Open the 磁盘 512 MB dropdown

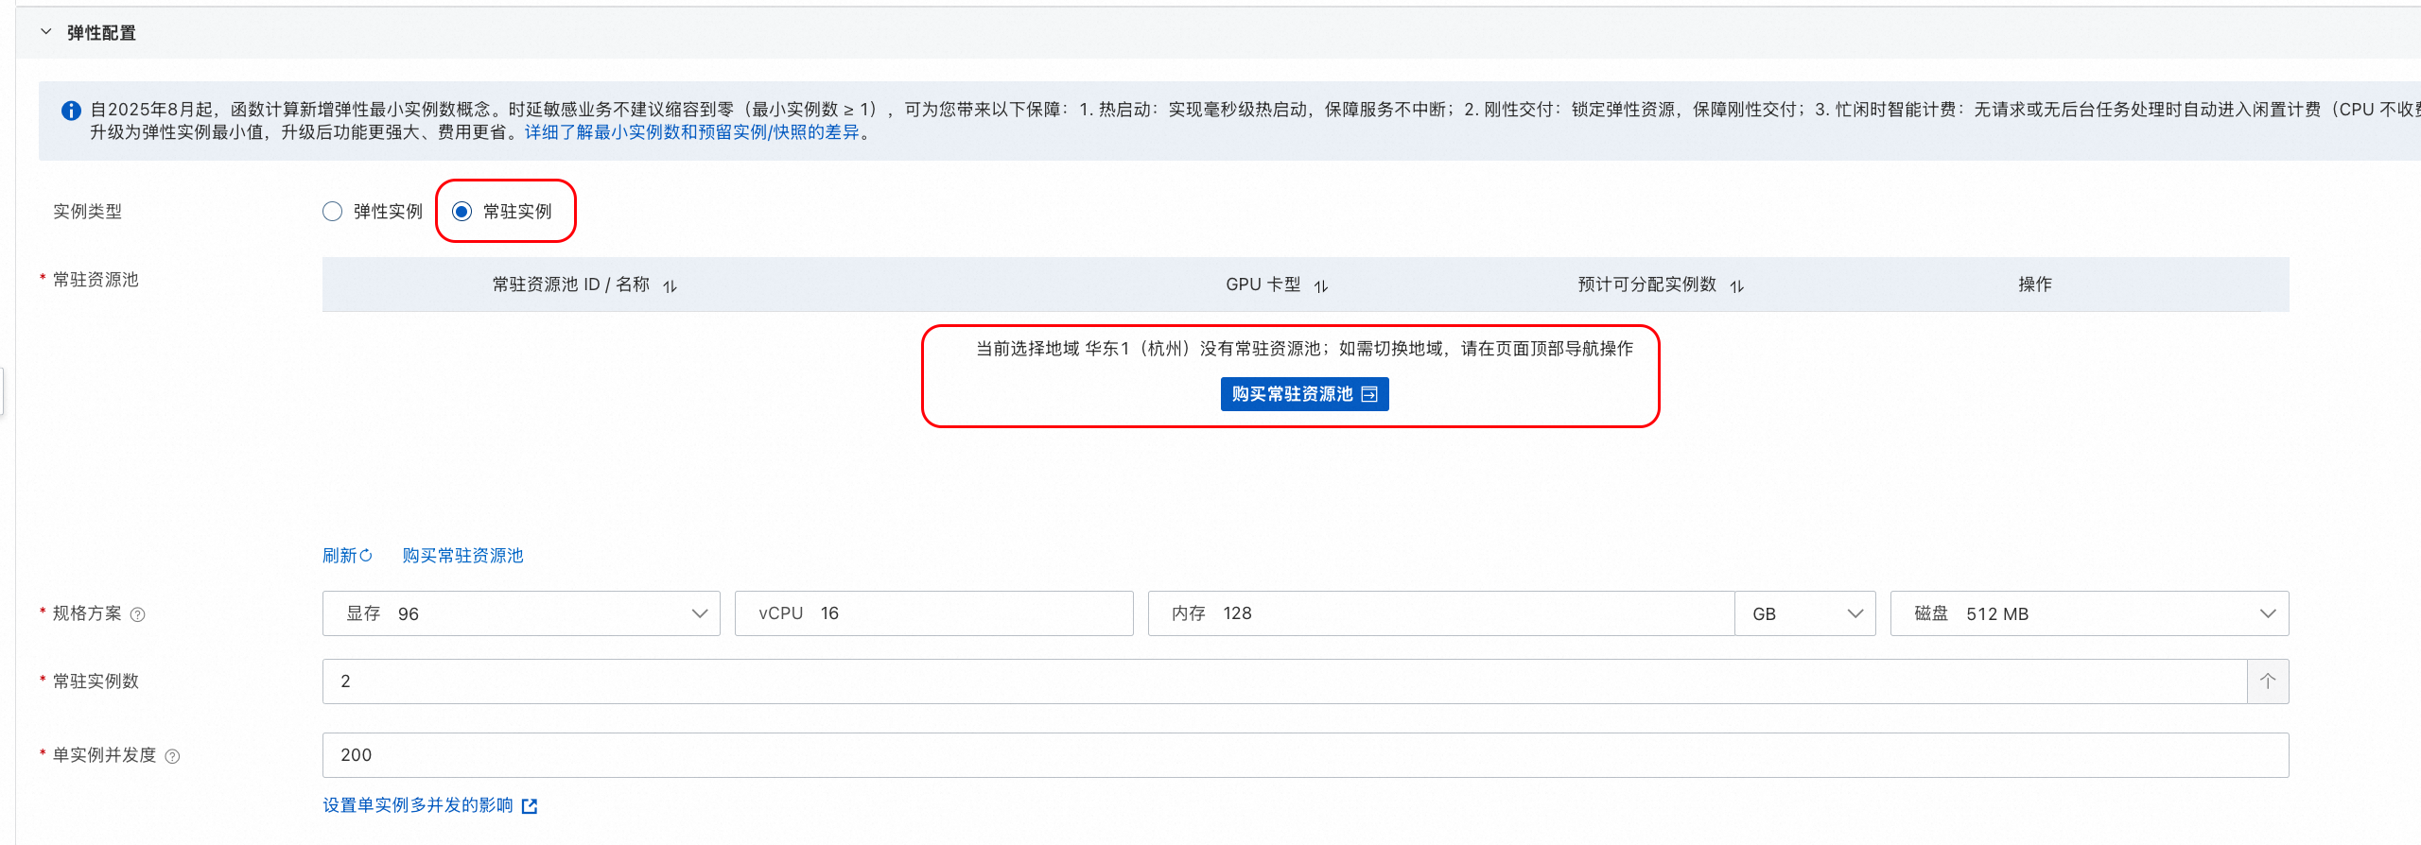coord(2089,613)
